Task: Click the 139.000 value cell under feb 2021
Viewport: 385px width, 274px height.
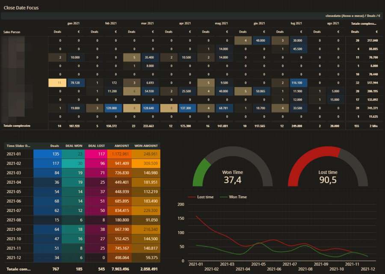Action: click(111, 108)
